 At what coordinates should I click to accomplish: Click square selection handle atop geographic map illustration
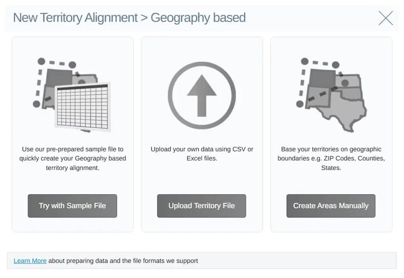[305, 61]
